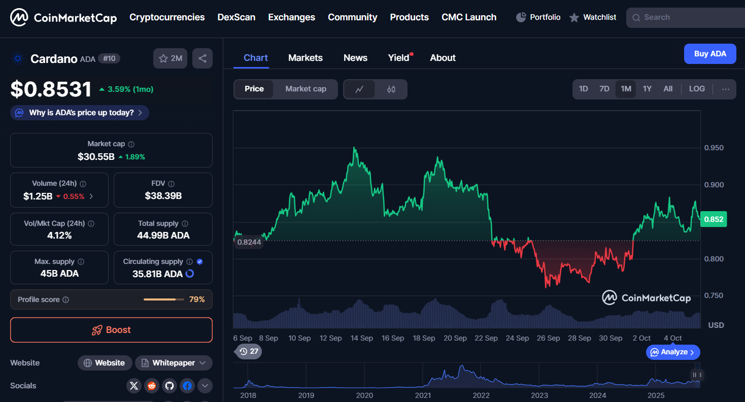The image size is (745, 402).
Task: Toggle the LOG scale on the chart
Action: click(697, 89)
